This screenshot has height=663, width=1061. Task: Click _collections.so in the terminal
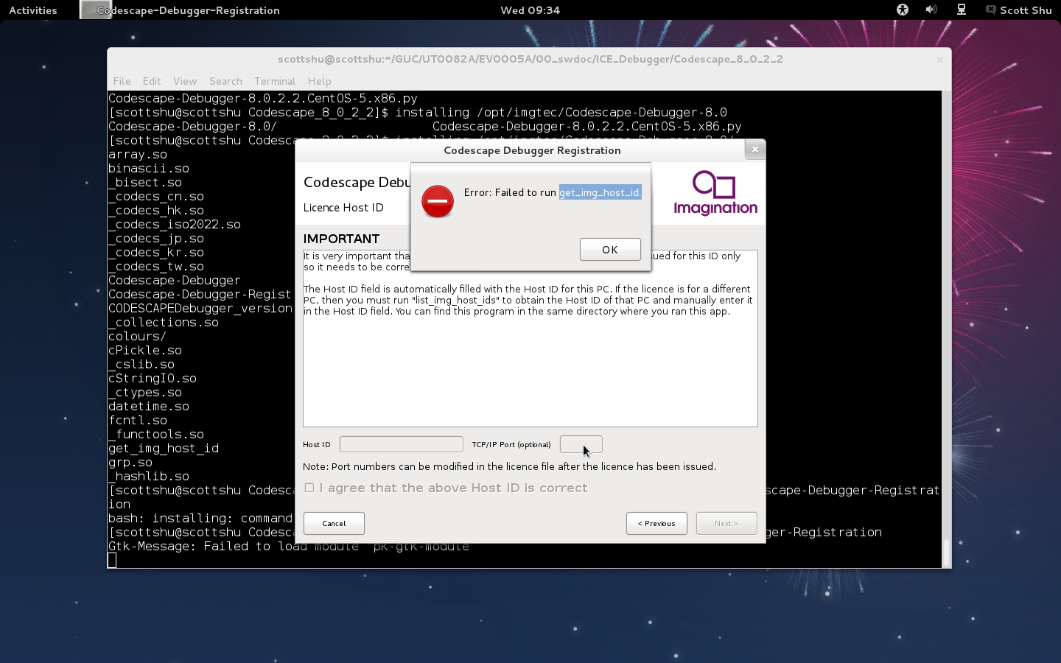[164, 323]
